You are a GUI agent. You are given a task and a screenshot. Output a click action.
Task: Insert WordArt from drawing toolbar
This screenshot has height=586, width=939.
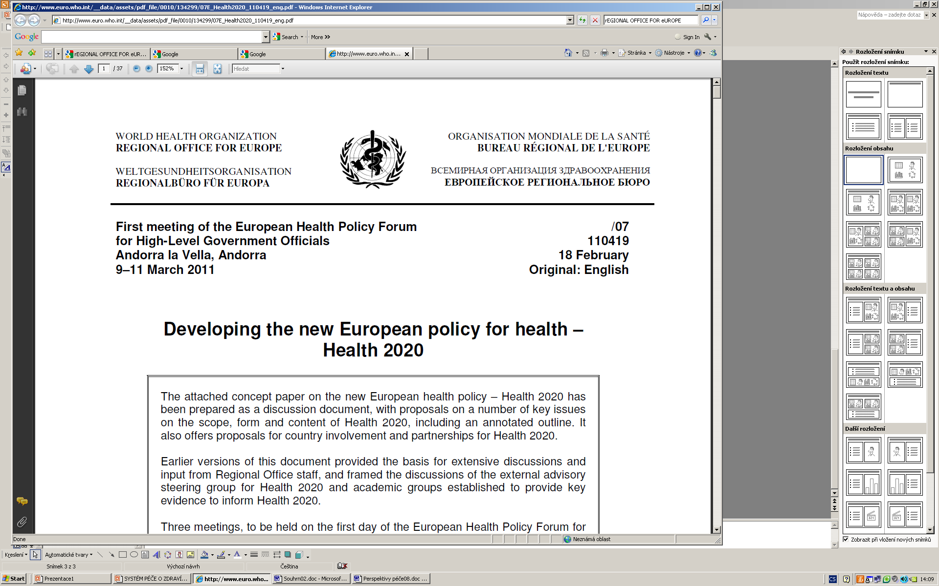click(156, 555)
